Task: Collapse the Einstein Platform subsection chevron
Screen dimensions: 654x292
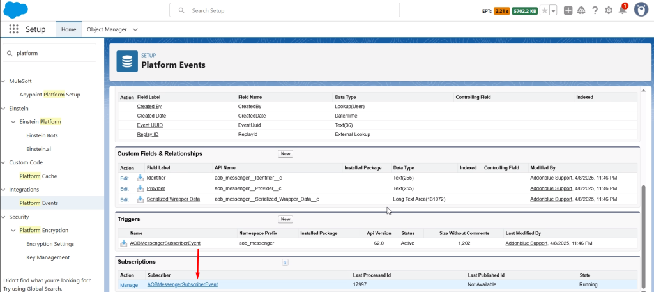Action: 13,122
